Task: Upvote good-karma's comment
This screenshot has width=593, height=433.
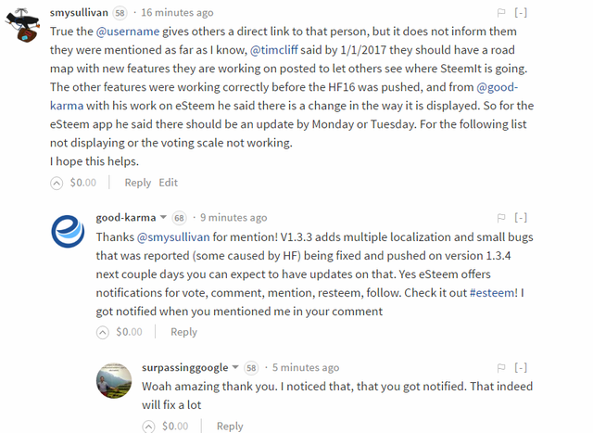Action: point(104,332)
